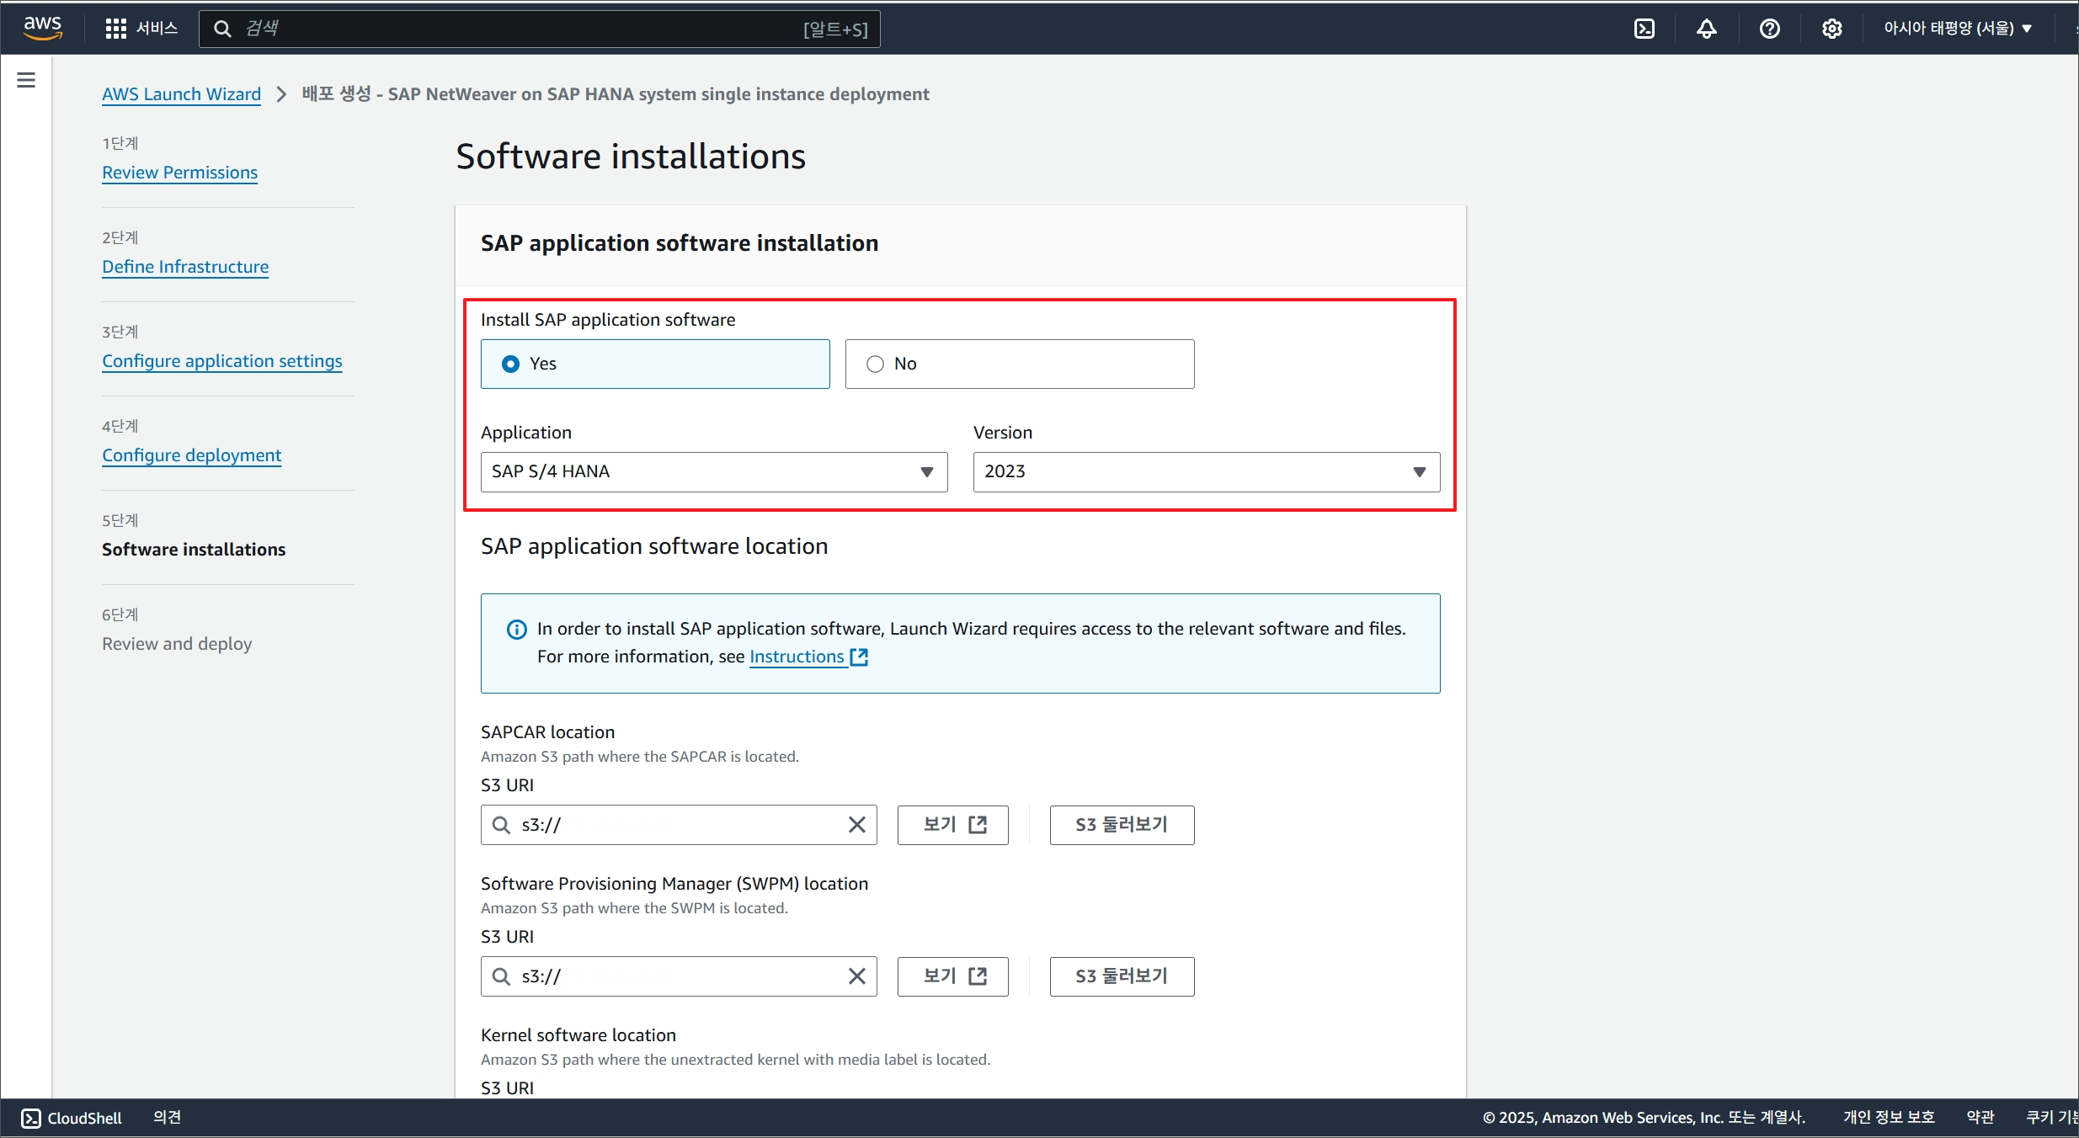Open 개인 정보 보호 privacy link
The width and height of the screenshot is (2079, 1138).
click(x=1889, y=1117)
